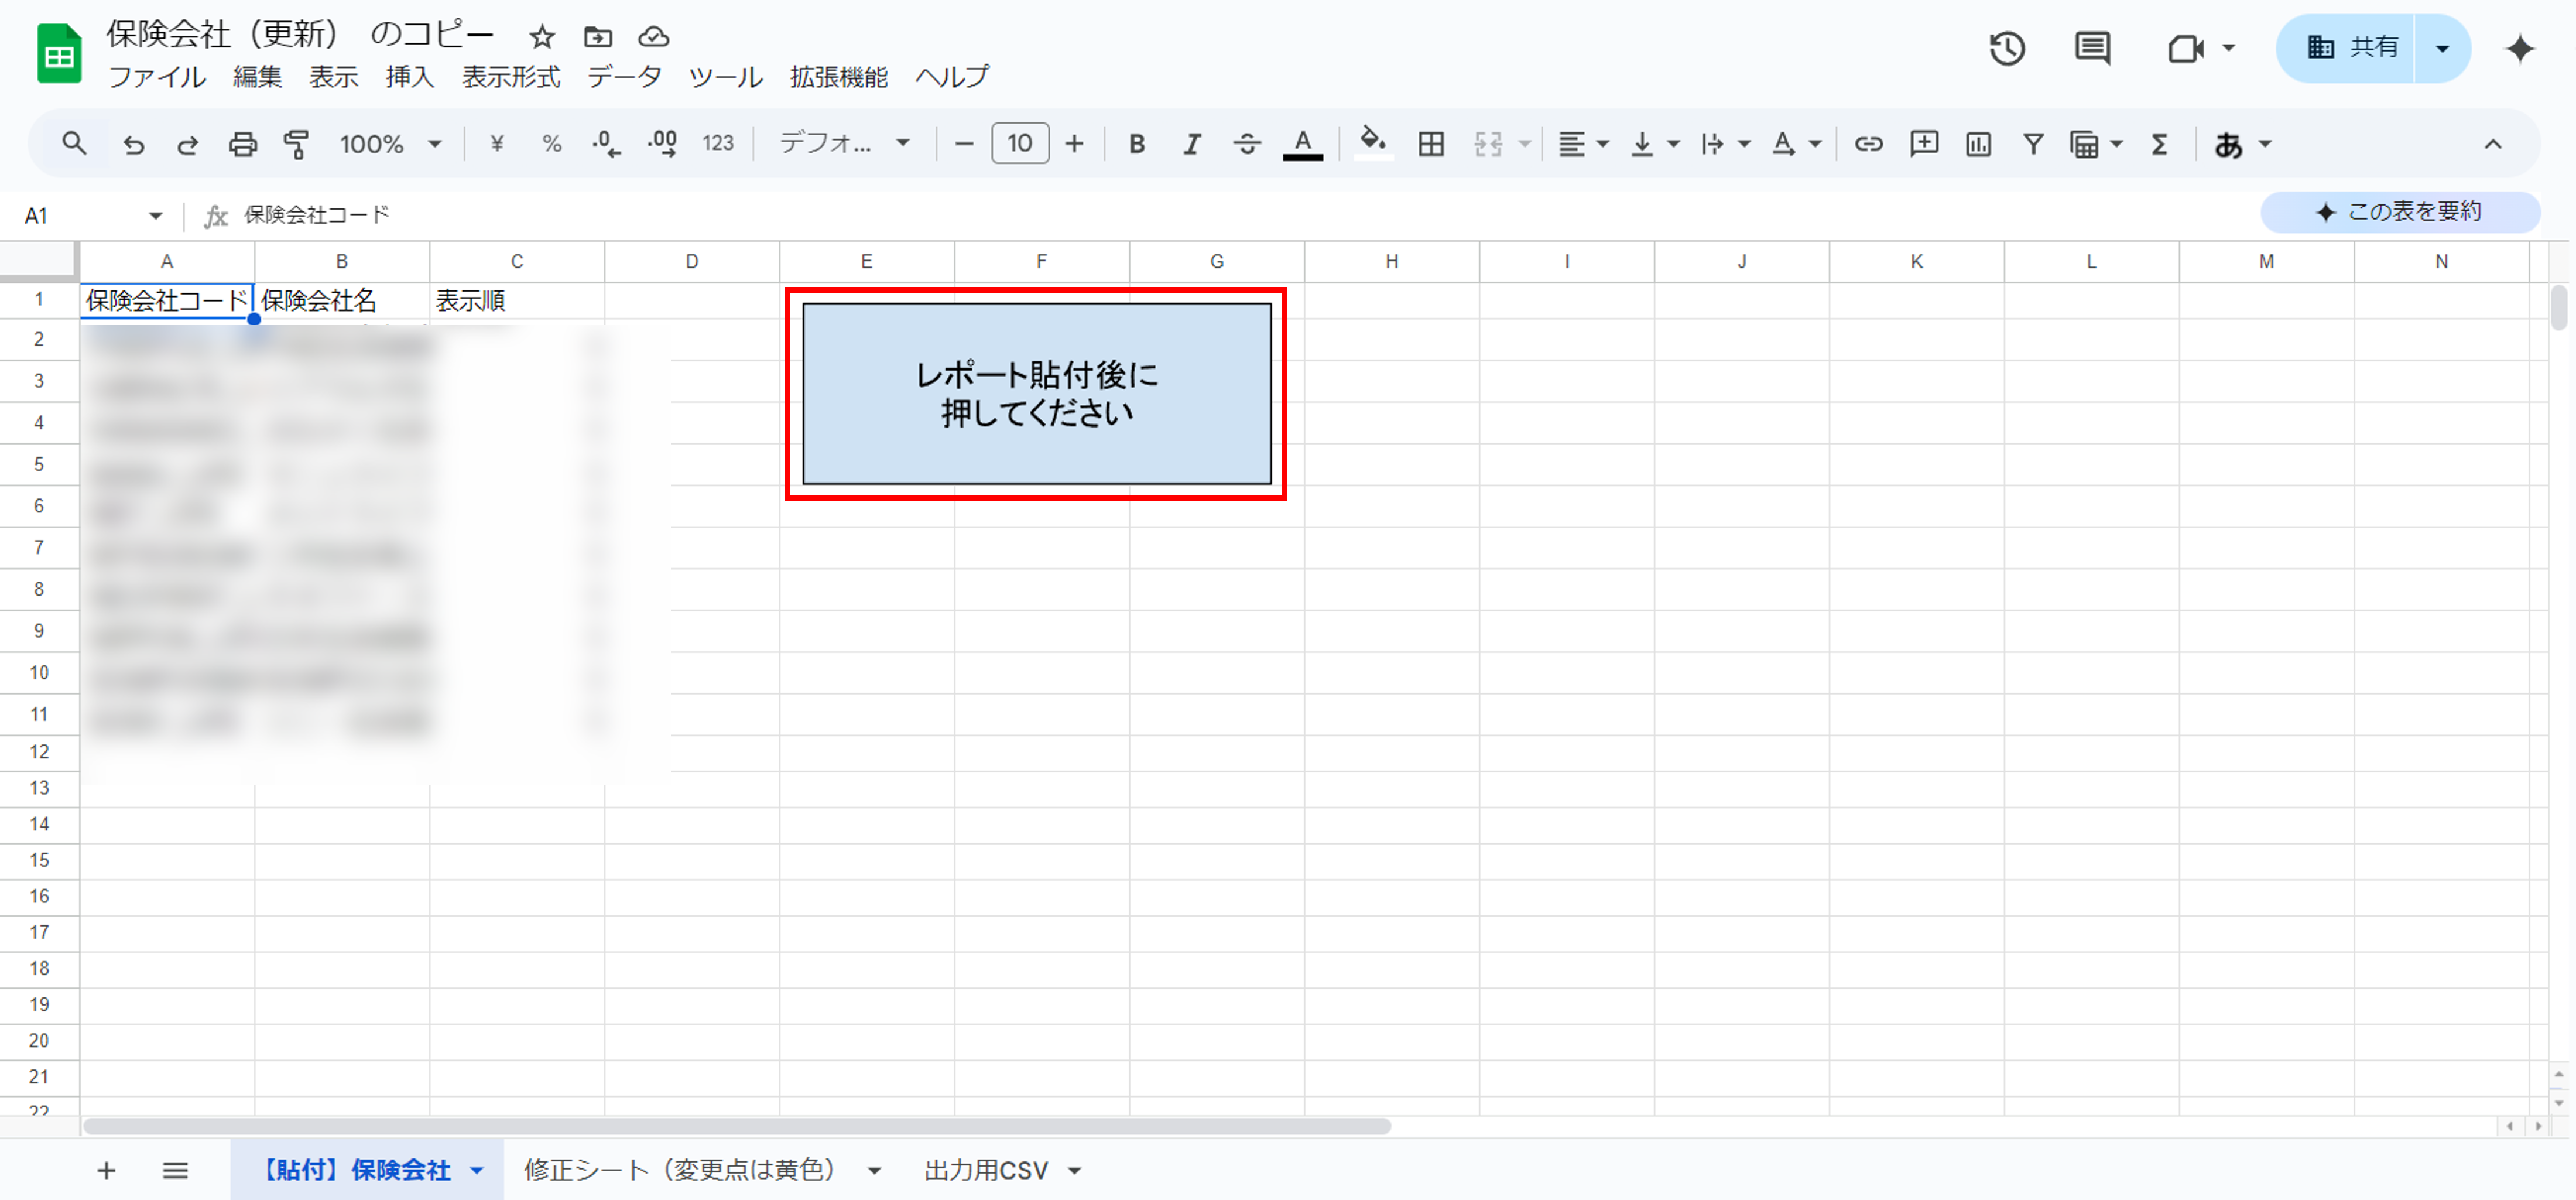Click the functions sigma icon
Screen dimensions: 2576x1200
point(2159,144)
